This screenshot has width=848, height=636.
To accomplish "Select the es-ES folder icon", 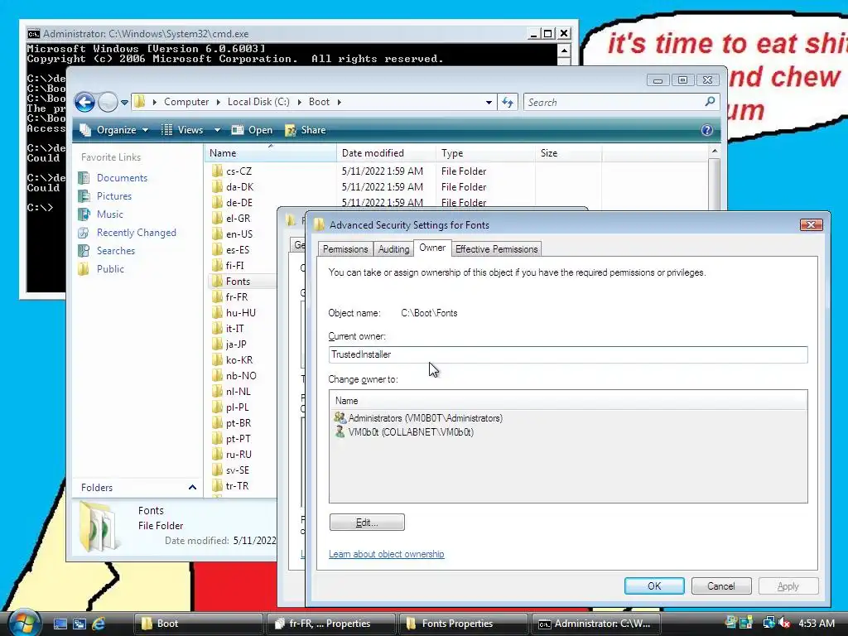I will tap(217, 249).
